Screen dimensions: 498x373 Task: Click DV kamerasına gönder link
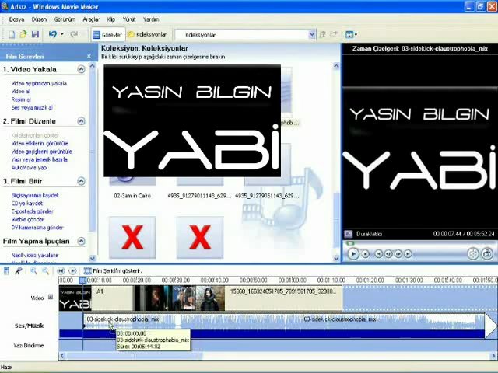pos(37,228)
